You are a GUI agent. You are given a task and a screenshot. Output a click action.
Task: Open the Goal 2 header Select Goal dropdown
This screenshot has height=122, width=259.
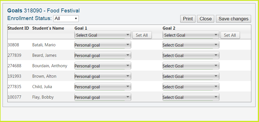191,35
